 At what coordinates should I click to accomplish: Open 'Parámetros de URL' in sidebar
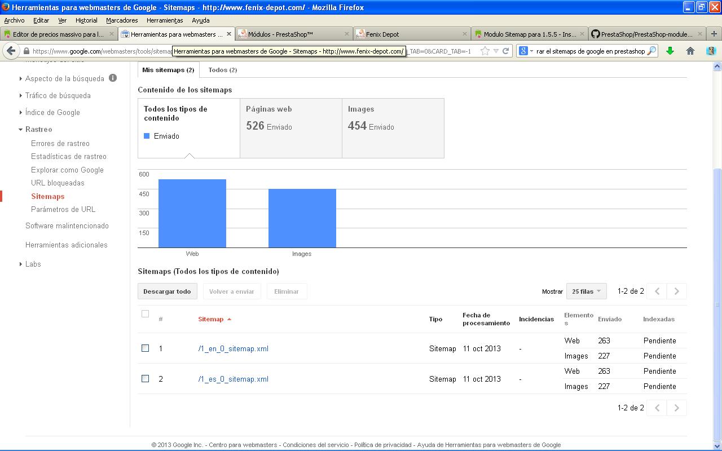click(x=63, y=209)
